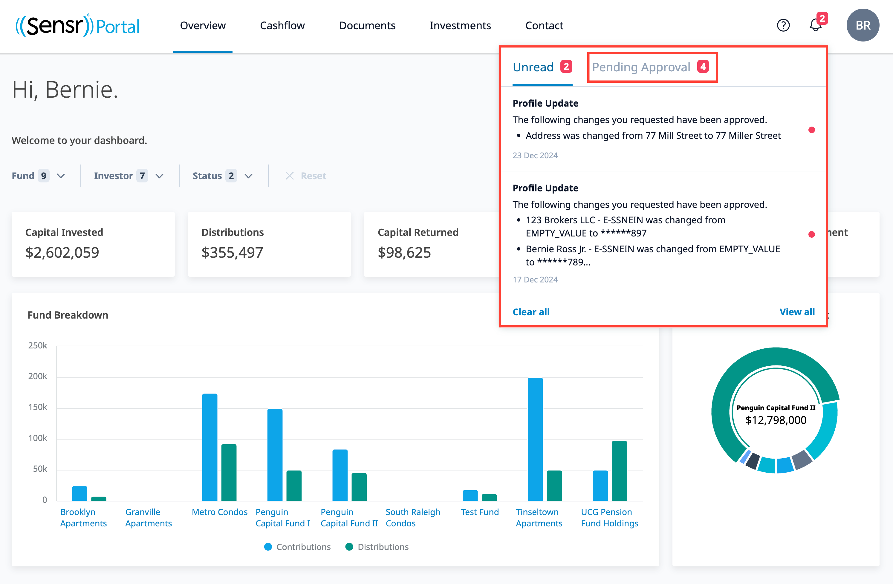This screenshot has height=584, width=893.
Task: Toggle the Contributions legend marker
Action: click(268, 547)
